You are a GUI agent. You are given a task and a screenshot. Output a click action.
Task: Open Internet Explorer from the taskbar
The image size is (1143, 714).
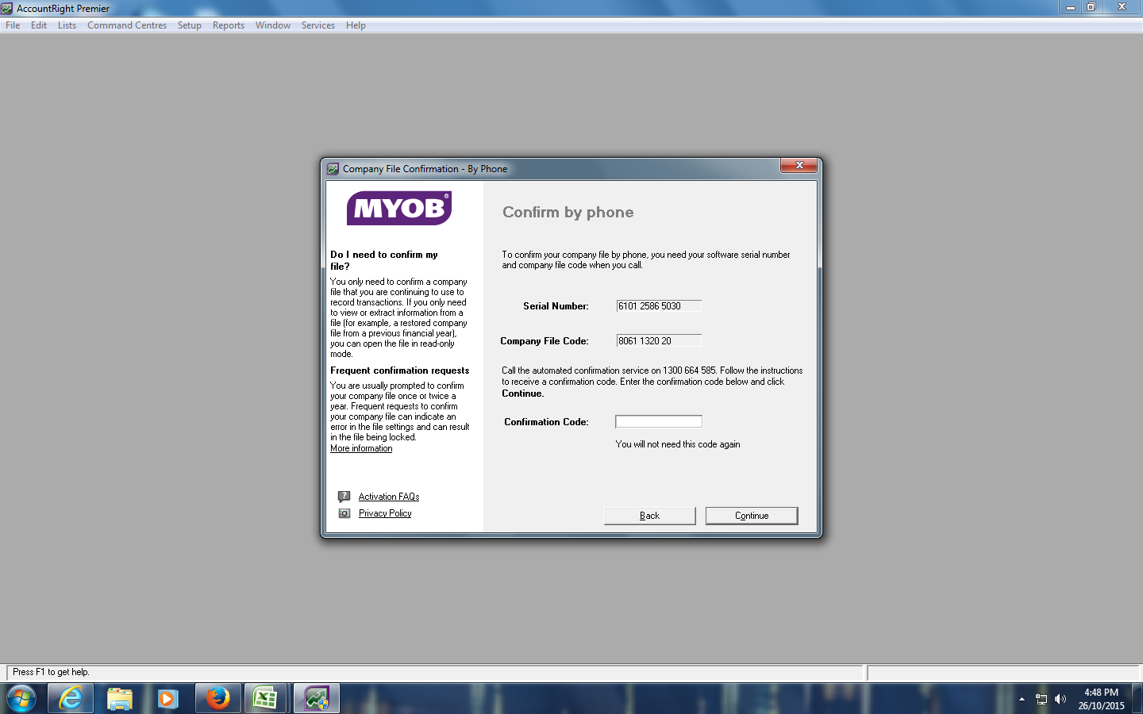tap(71, 698)
